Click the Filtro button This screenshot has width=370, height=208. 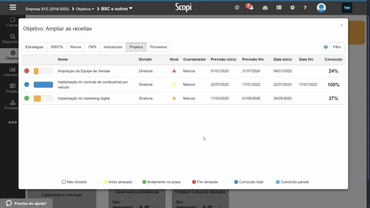(337, 47)
